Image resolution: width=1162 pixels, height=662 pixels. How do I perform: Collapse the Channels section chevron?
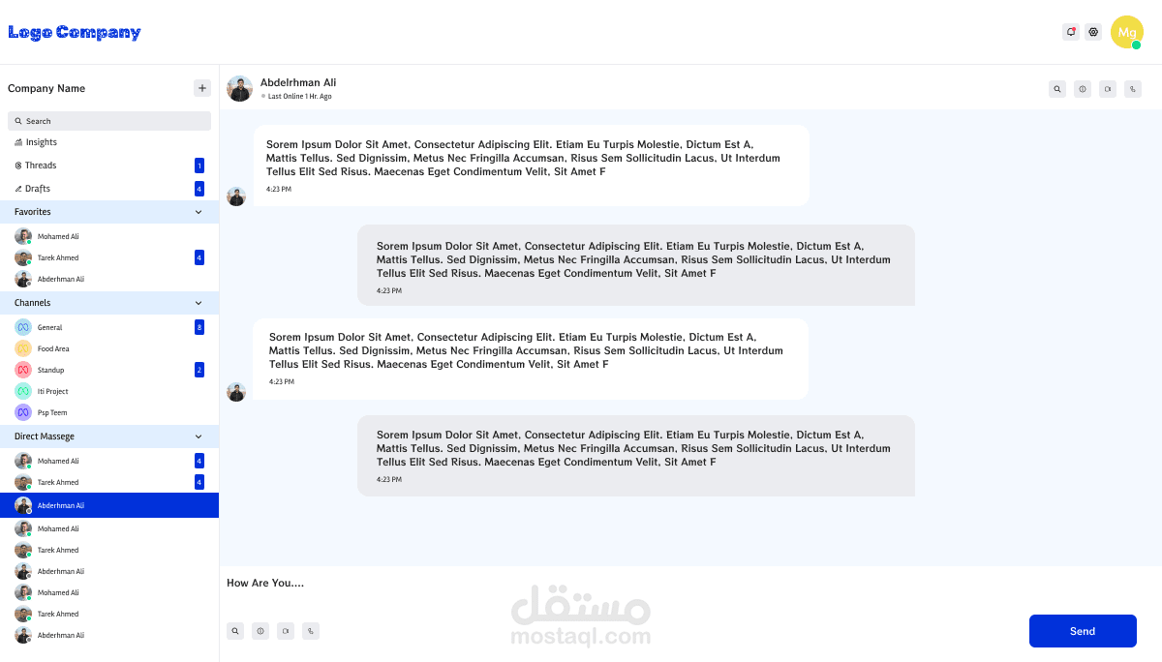[x=199, y=303]
